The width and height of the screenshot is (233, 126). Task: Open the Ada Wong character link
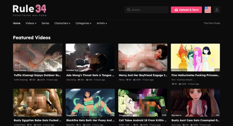[x=71, y=80]
